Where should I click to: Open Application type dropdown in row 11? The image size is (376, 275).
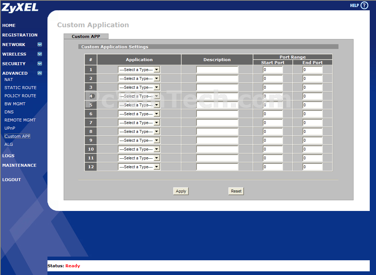[139, 158]
